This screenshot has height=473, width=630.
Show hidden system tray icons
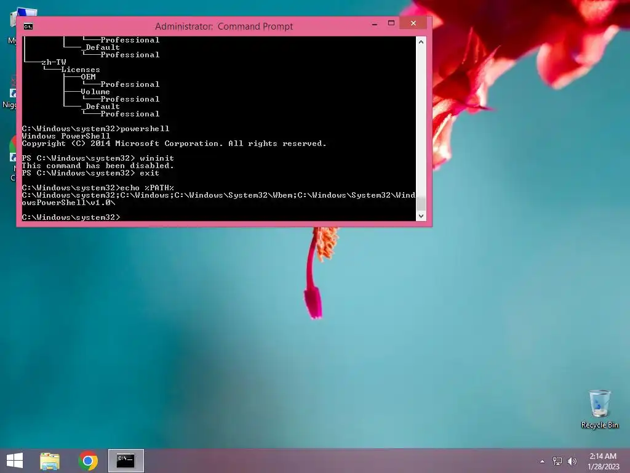click(x=543, y=461)
